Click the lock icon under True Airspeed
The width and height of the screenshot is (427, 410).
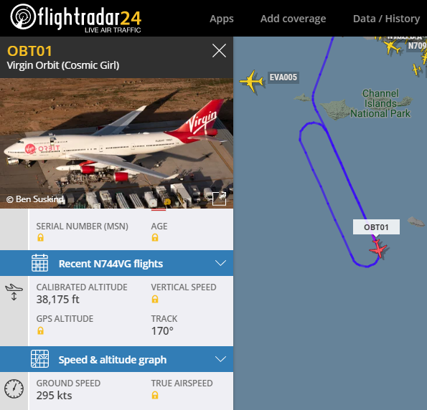155,395
